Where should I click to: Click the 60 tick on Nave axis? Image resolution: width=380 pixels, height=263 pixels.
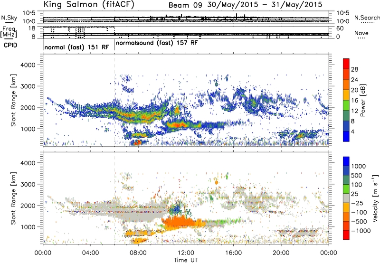click(340, 28)
